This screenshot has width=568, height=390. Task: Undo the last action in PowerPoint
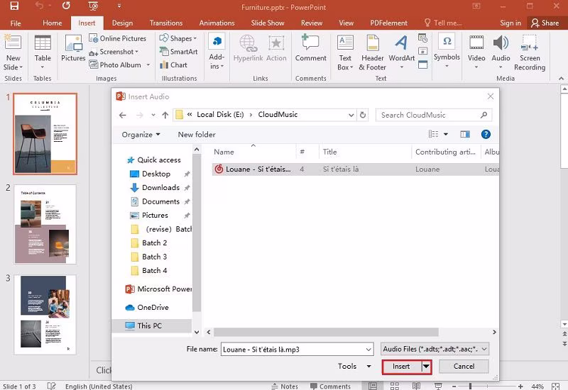(39, 6)
